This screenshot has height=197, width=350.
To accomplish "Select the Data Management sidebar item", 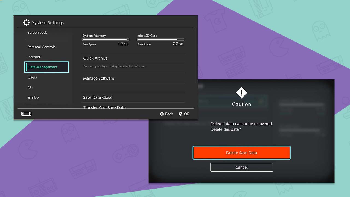I will (x=46, y=67).
